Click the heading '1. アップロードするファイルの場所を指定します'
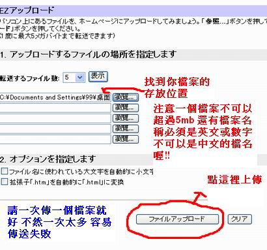This screenshot has height=250, width=267. point(88,54)
